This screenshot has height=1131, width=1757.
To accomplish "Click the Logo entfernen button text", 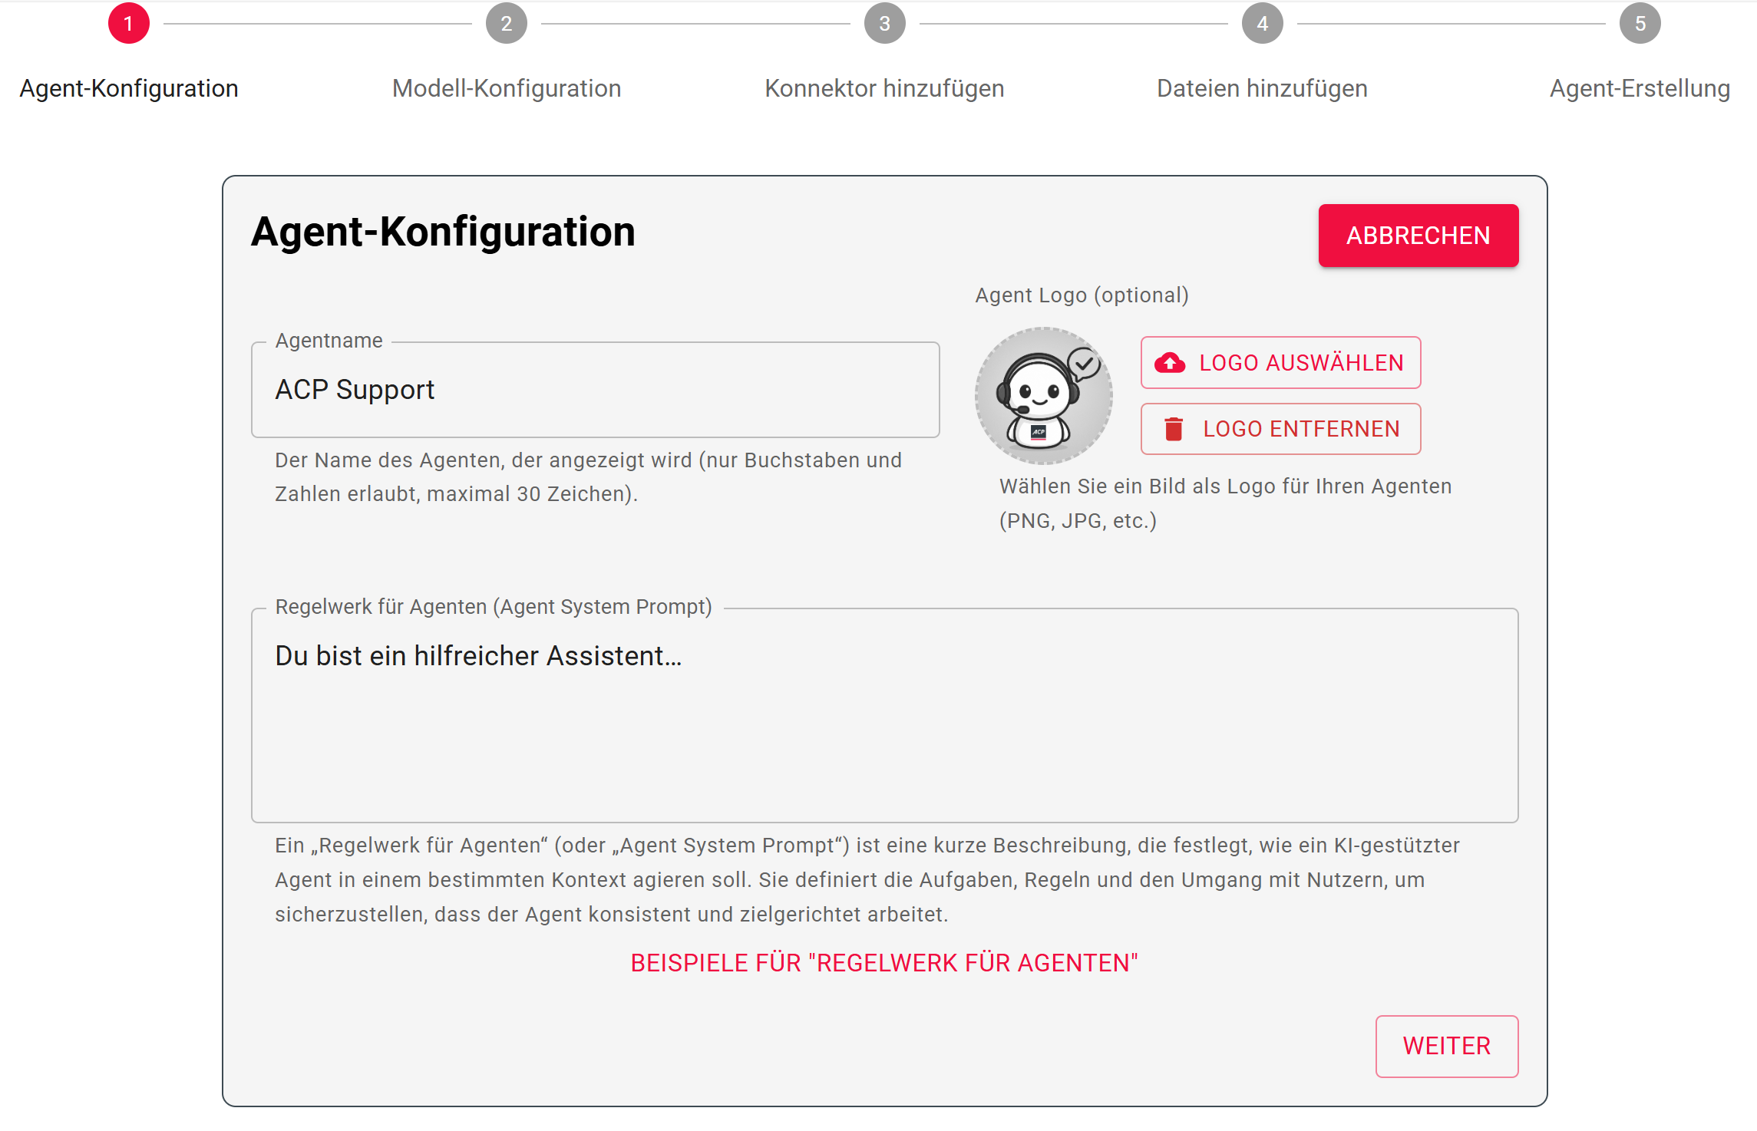I will click(1301, 429).
